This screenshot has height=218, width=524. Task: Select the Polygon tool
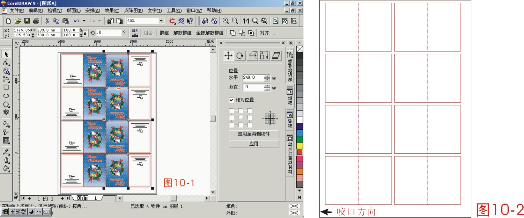[6, 104]
